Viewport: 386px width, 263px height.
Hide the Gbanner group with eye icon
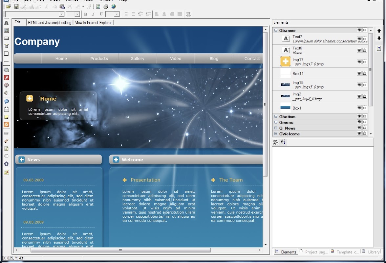click(x=359, y=30)
